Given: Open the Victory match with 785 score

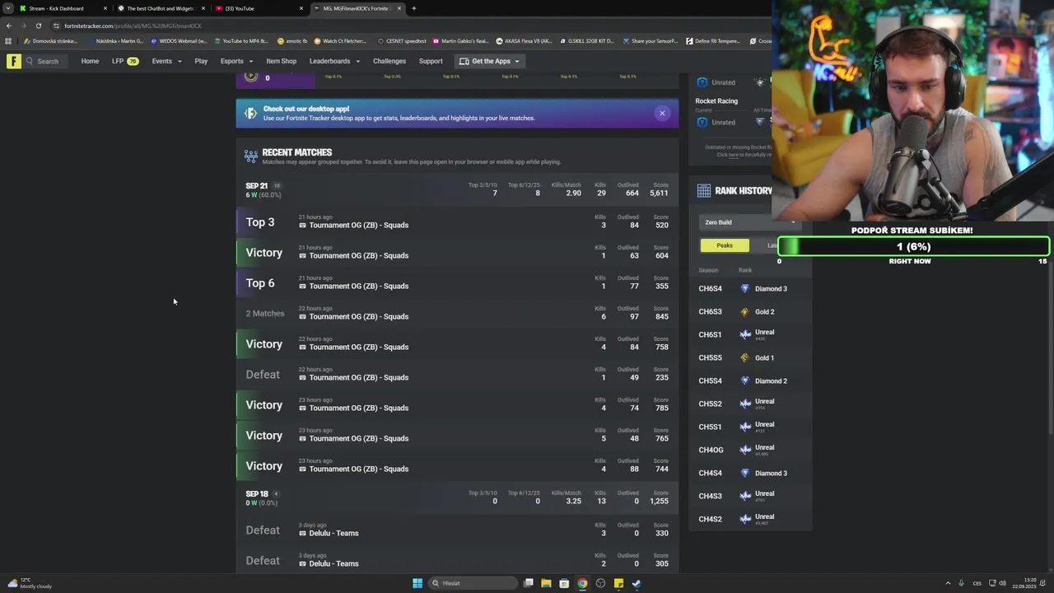Looking at the screenshot, I should point(457,405).
